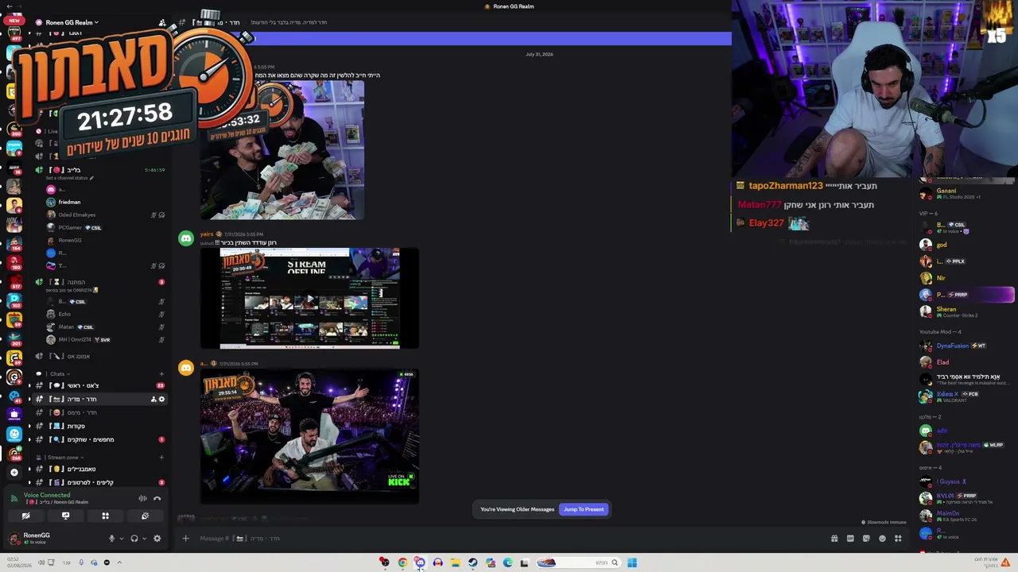Image resolution: width=1018 pixels, height=572 pixels.
Task: Open File Explorer from taskbar
Action: coord(455,562)
